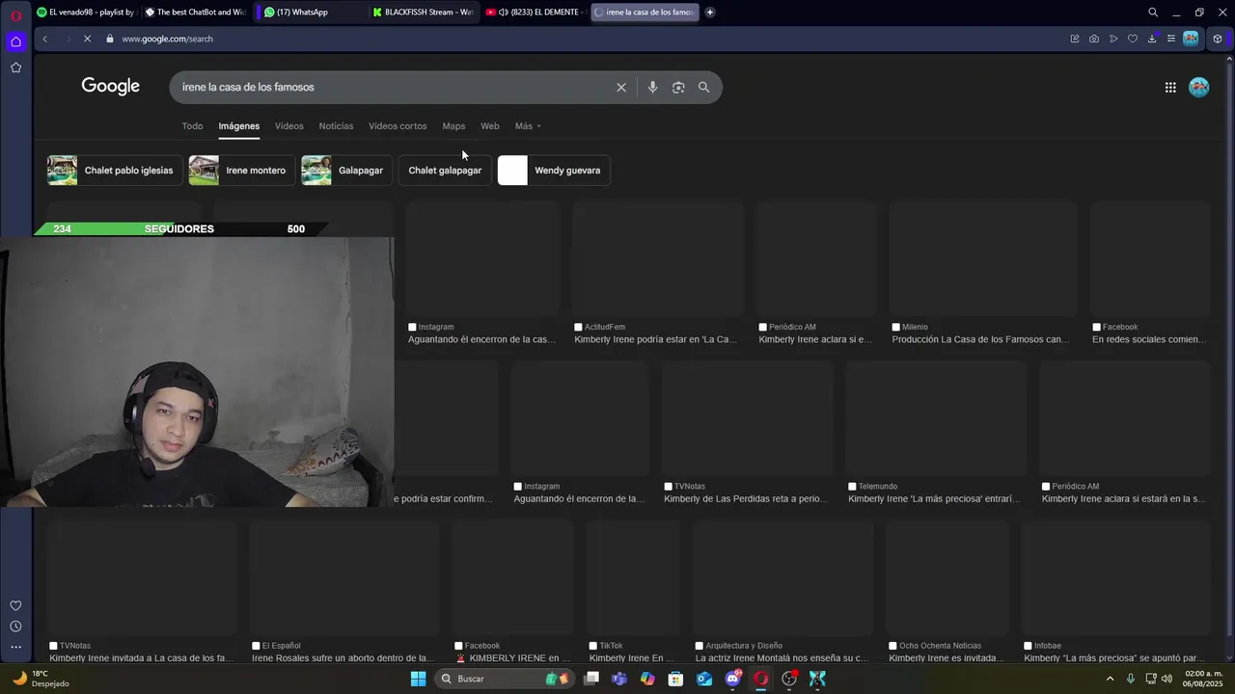This screenshot has height=694, width=1235.
Task: Open bookmarks star icon in Opera sidebar
Action: [x=15, y=67]
